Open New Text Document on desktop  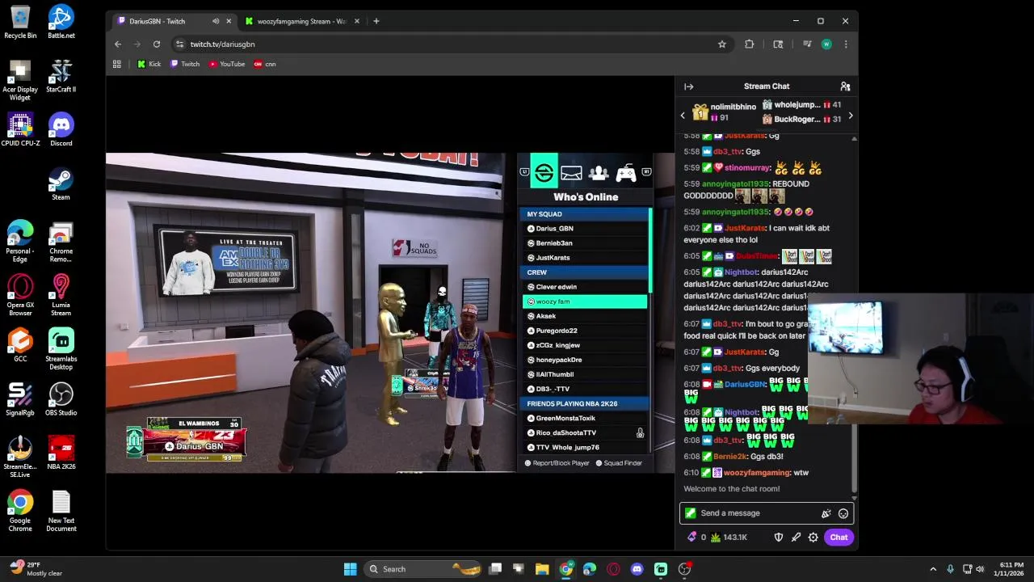coord(61,512)
